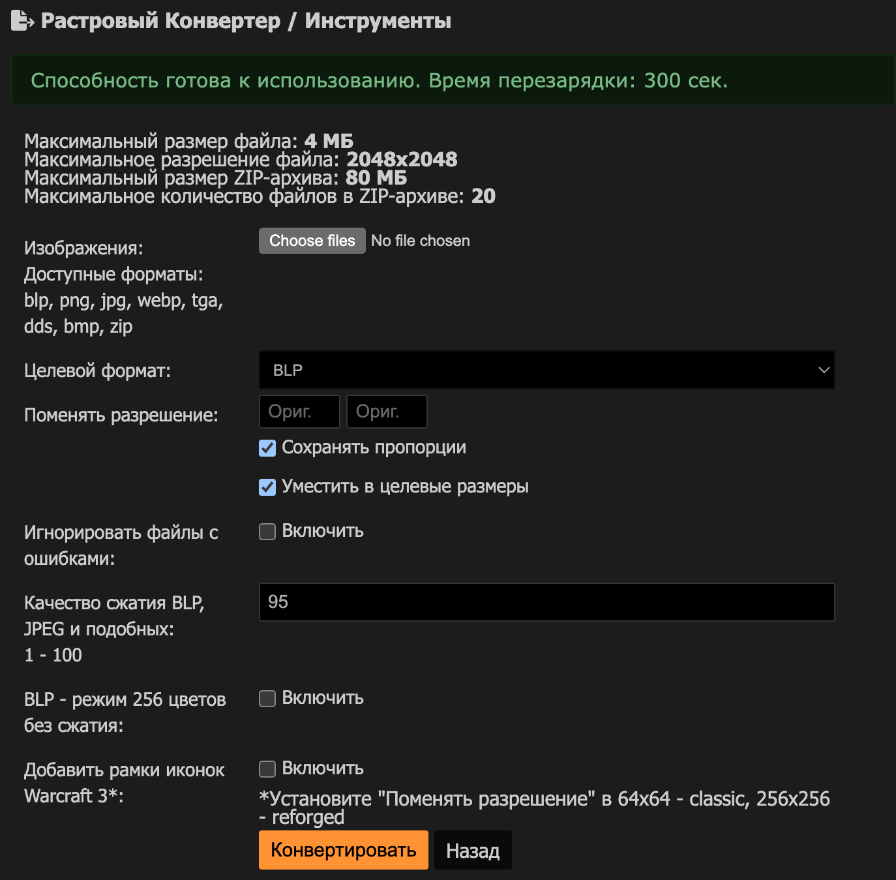This screenshot has width=896, height=880.
Task: Click the "Сохранять пропорции" label text
Action: 374,448
